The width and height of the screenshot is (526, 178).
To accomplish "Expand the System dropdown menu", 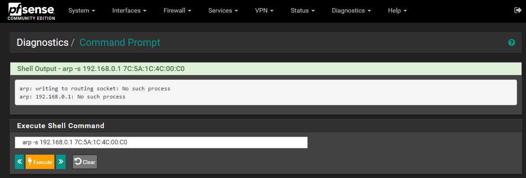I will tap(82, 11).
